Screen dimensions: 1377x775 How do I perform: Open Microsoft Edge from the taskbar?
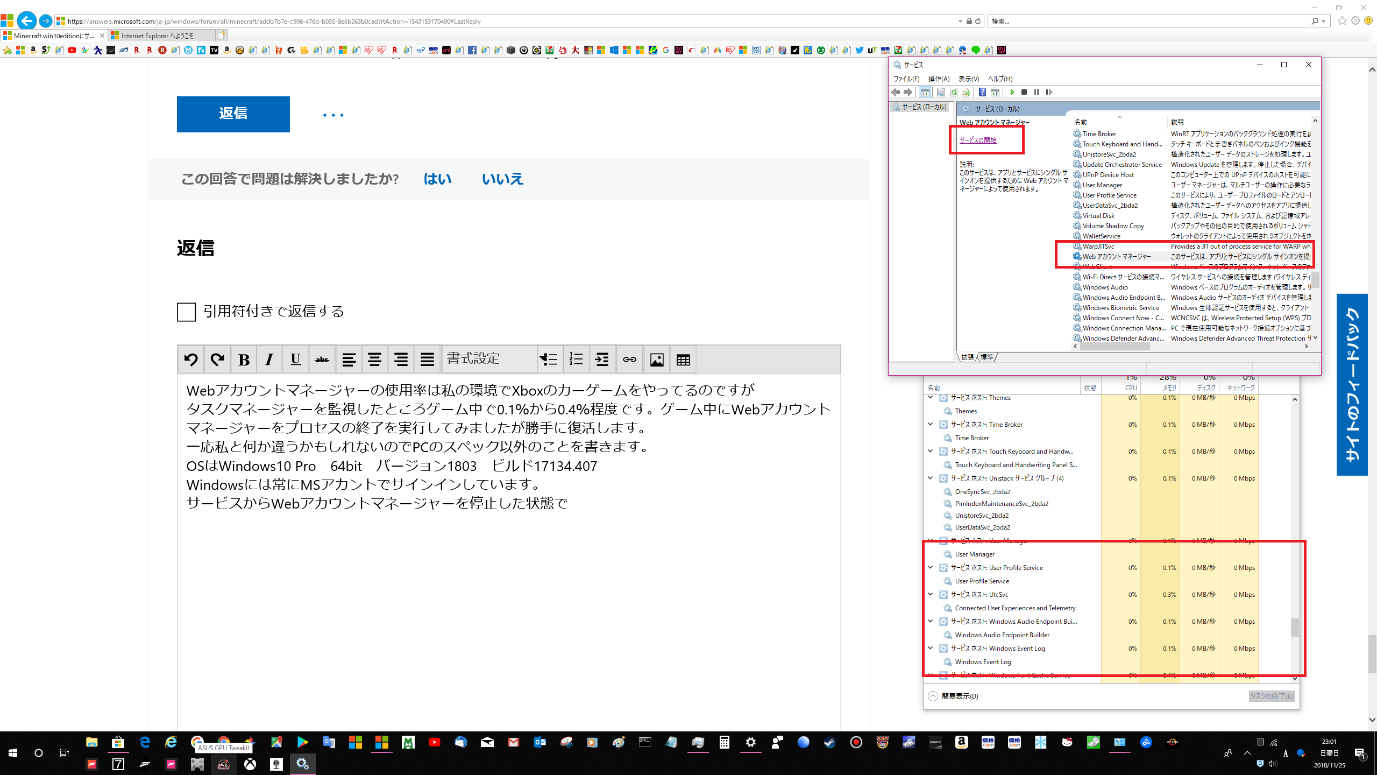(145, 742)
